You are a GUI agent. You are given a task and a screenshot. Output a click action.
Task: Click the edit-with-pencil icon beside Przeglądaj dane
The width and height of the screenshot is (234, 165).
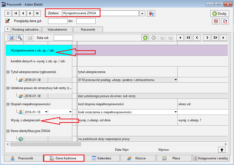click(8, 21)
